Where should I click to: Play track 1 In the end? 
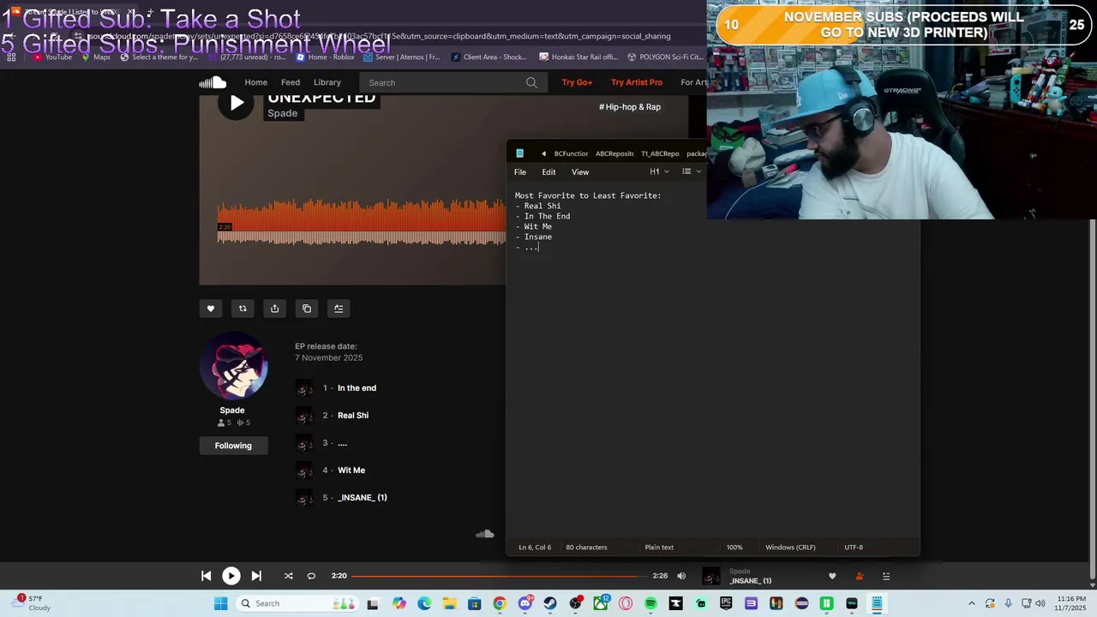[357, 388]
